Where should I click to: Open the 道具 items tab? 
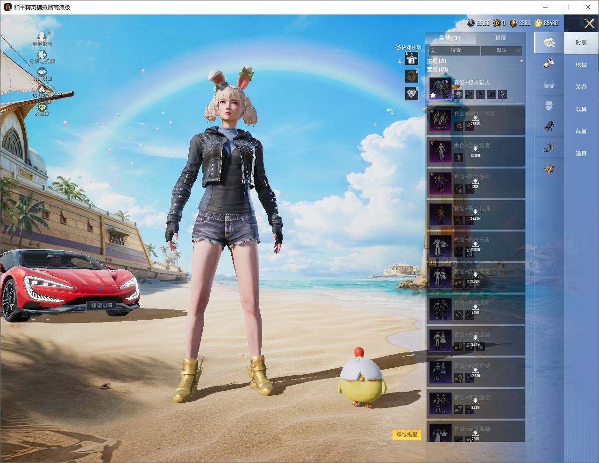coord(581,154)
